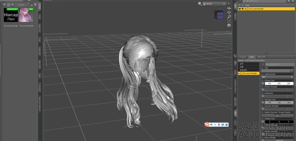Click the view cube gizmo

pos(219,15)
